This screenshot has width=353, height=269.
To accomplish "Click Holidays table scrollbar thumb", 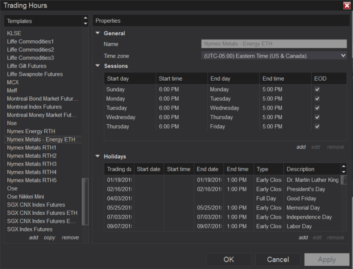I will 344,180.
